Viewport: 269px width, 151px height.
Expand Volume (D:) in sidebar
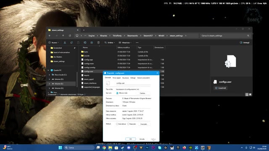click(50, 79)
